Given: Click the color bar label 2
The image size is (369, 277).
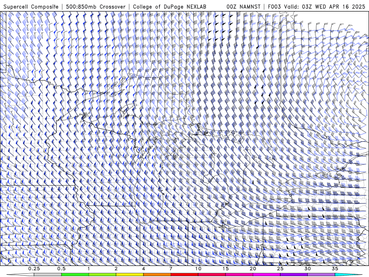Looking at the screenshot, I should pos(116,269).
